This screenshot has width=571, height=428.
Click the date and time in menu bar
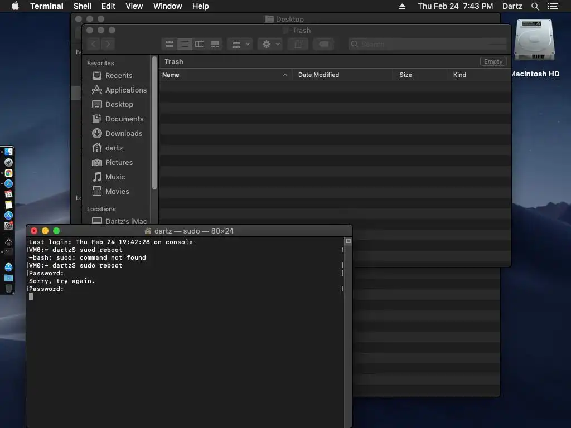click(456, 6)
